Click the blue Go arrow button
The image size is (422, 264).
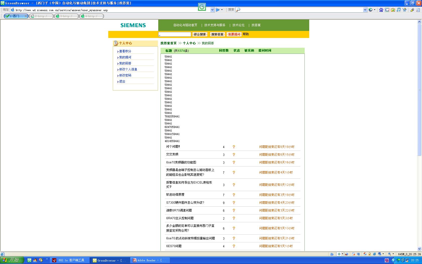pos(218,10)
